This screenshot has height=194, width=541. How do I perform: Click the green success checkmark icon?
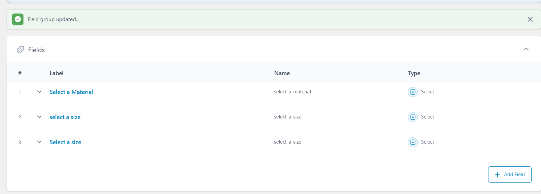(18, 19)
